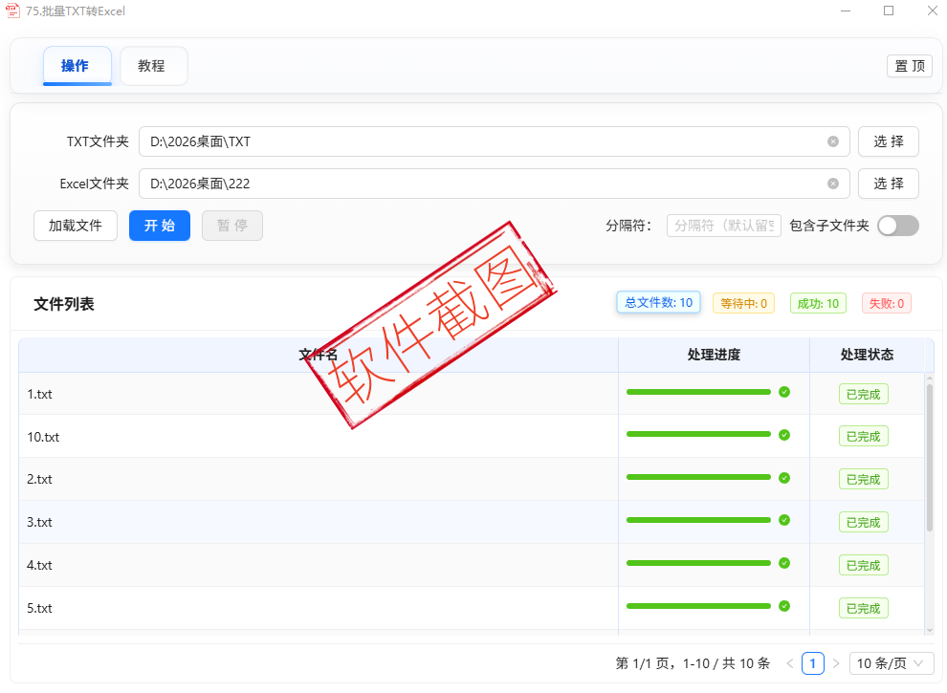Select the 操作 tab
Viewport: 947px width, 693px height.
(76, 66)
